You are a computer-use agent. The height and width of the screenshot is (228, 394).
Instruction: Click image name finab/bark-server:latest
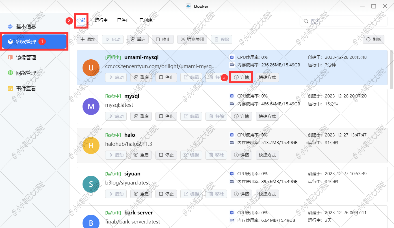tap(133, 222)
